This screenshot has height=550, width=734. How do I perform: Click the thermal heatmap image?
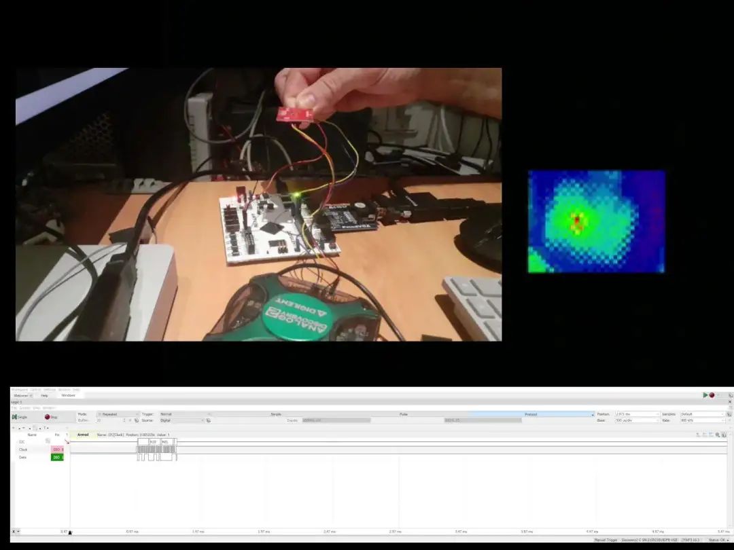pyautogui.click(x=596, y=221)
